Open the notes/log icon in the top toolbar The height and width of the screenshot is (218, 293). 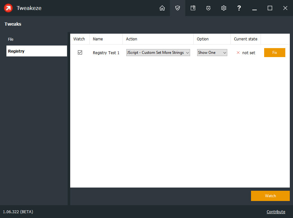click(x=193, y=8)
